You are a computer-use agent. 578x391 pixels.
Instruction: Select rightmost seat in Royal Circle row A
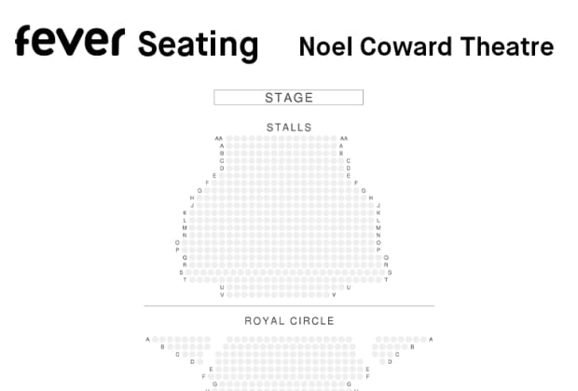point(423,339)
